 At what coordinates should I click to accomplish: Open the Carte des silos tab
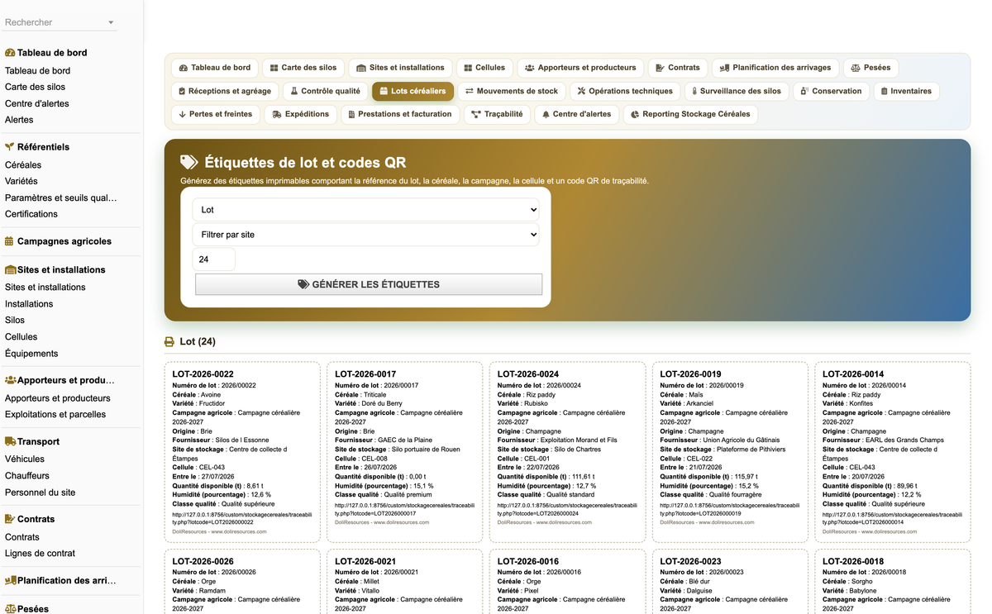click(303, 68)
